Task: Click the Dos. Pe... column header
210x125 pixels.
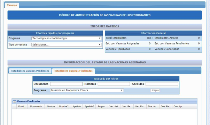Action: [x=166, y=107]
